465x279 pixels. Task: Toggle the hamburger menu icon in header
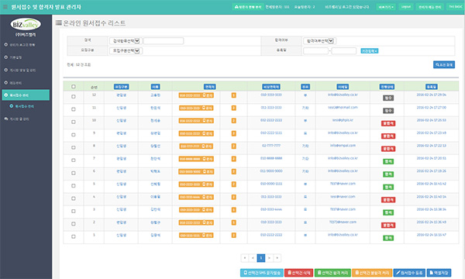tap(5, 7)
